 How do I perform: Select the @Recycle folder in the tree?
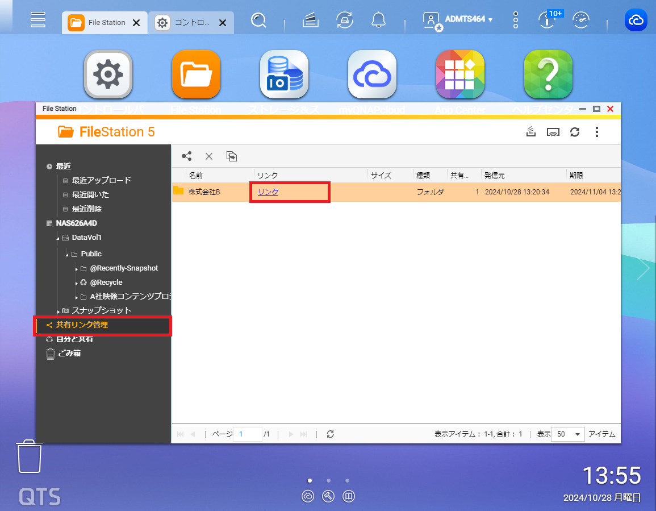pyautogui.click(x=106, y=282)
